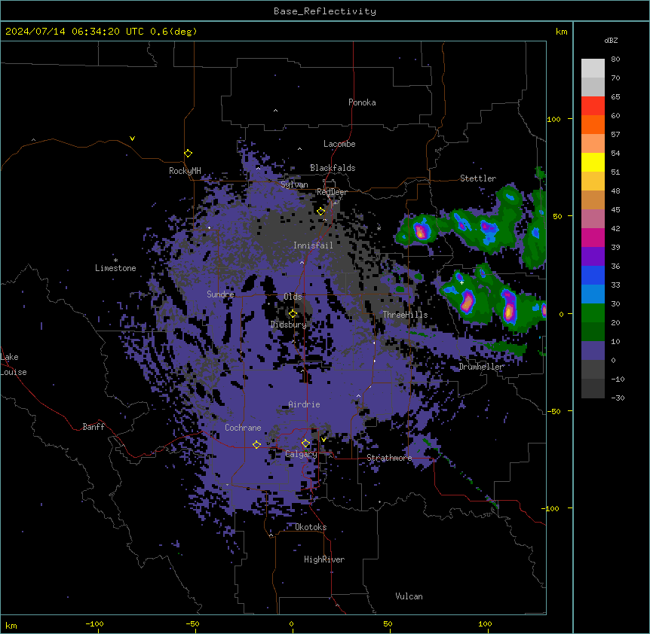650x634 pixels.
Task: Click the Didsbury town label
Action: click(289, 325)
